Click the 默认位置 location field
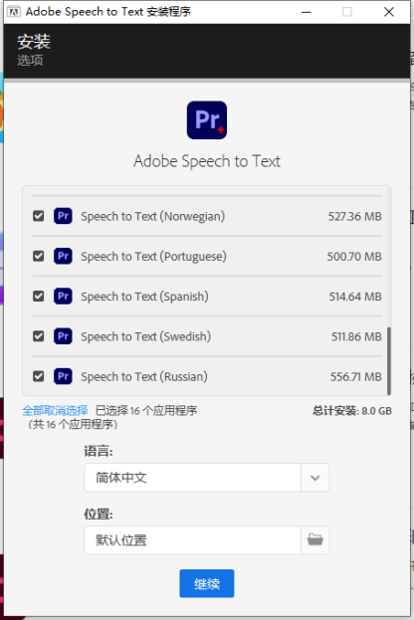The width and height of the screenshot is (414, 620). 192,540
